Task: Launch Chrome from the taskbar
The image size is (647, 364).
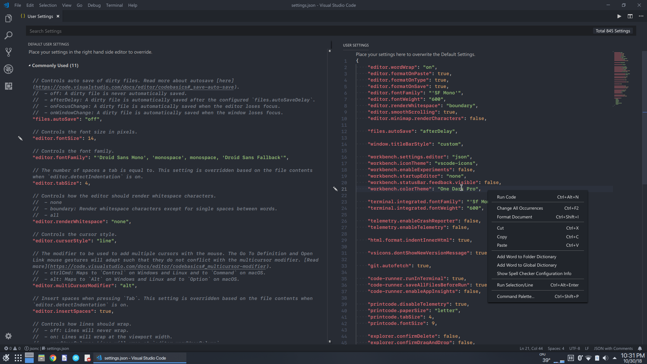Action: (53, 358)
